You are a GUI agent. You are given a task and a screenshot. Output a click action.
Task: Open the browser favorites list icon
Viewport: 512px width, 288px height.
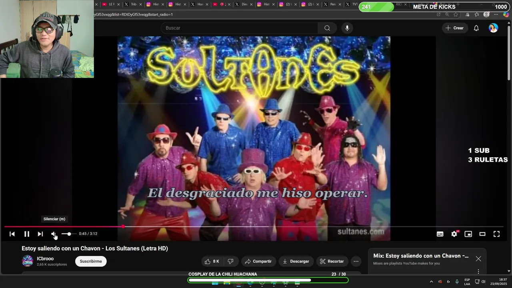click(x=477, y=14)
